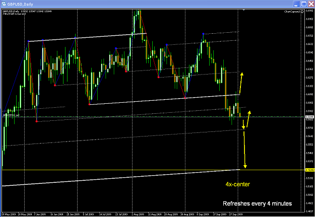
Task: Click the '27 Sep 2009' date label
Action: pos(235,214)
